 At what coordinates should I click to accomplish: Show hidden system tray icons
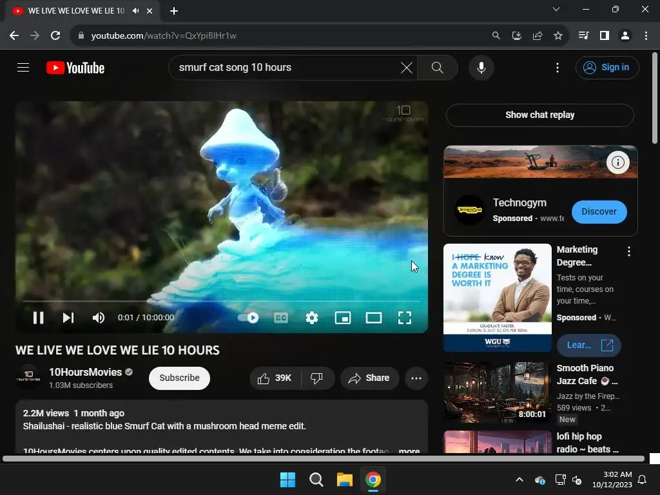click(x=519, y=480)
